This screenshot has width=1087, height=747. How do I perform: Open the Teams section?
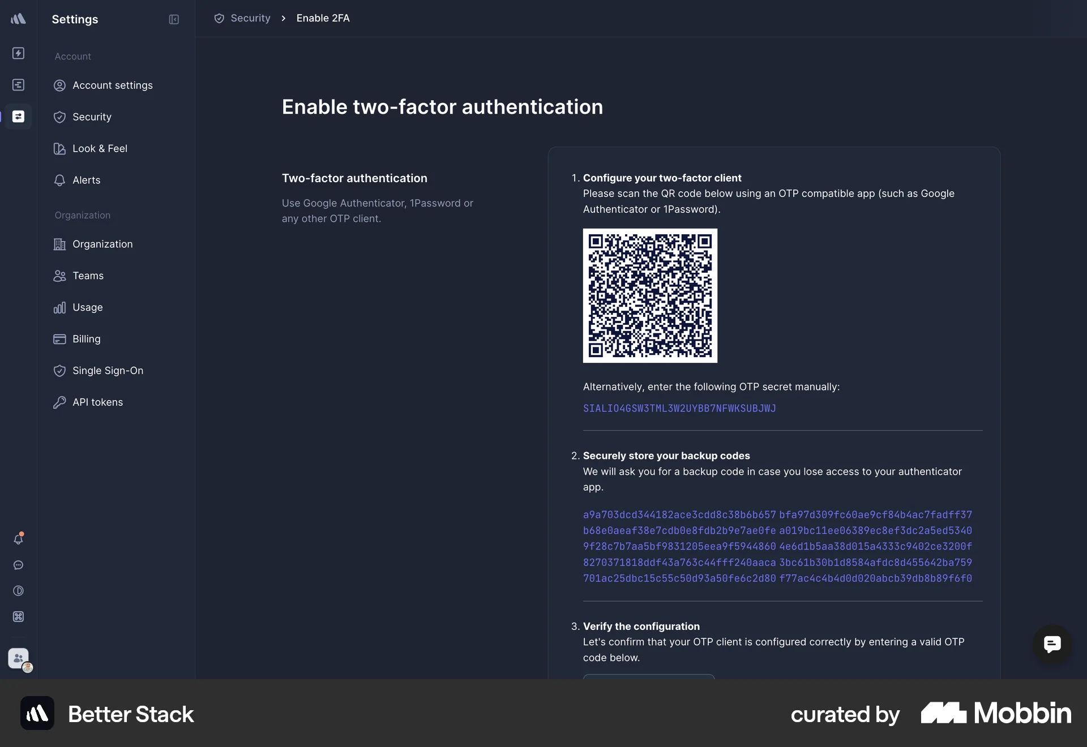pos(87,276)
